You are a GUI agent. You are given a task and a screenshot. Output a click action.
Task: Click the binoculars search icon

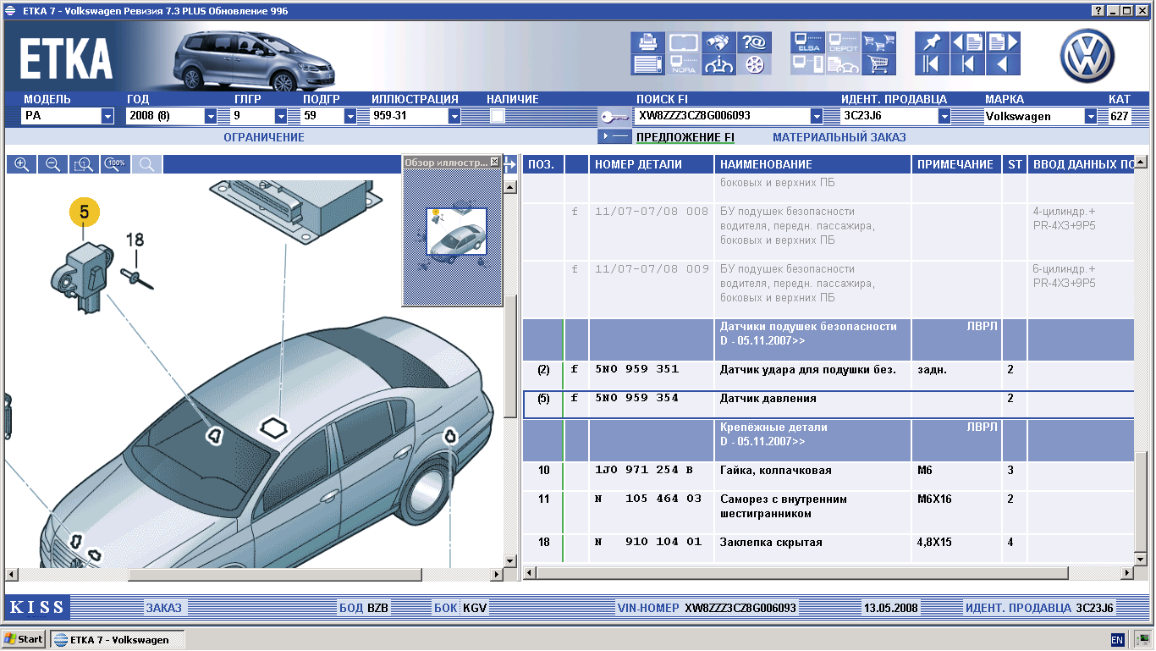coord(718,41)
